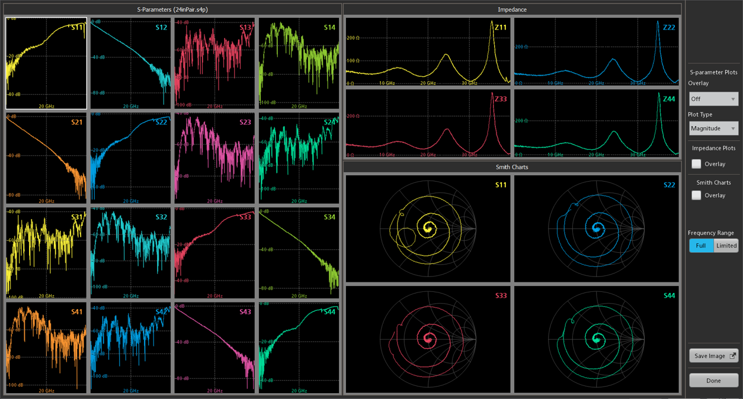Select Full frequency range

[701, 246]
